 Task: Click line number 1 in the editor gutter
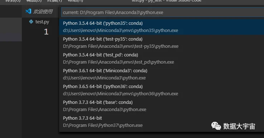click(46, 32)
